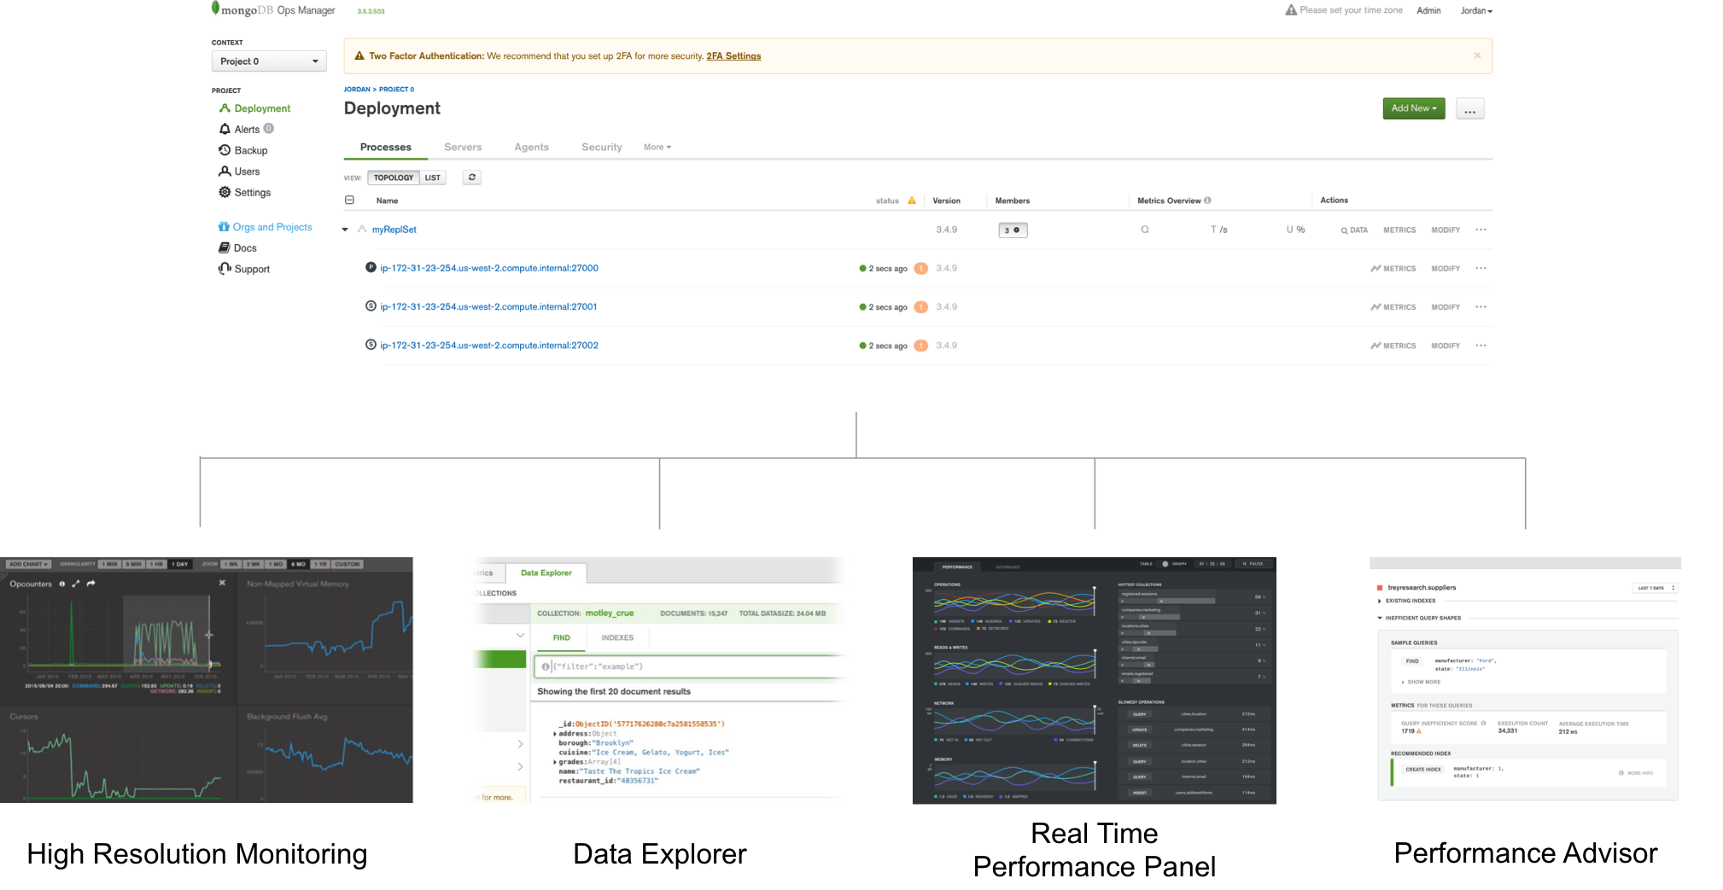This screenshot has height=890, width=1723.
Task: Click the secondary icon of the 27001 process
Action: [371, 306]
